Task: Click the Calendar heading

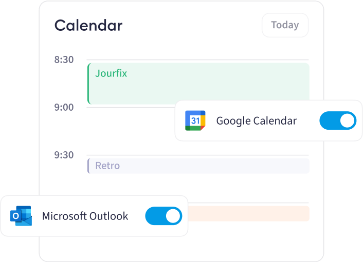Action: [x=88, y=25]
